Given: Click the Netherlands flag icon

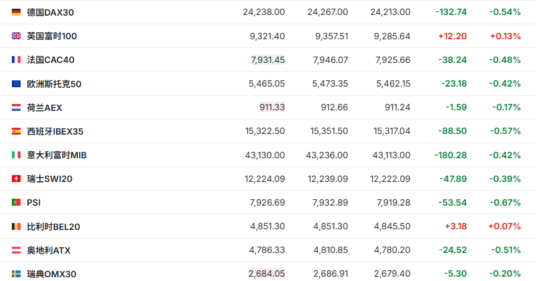Looking at the screenshot, I should [16, 107].
